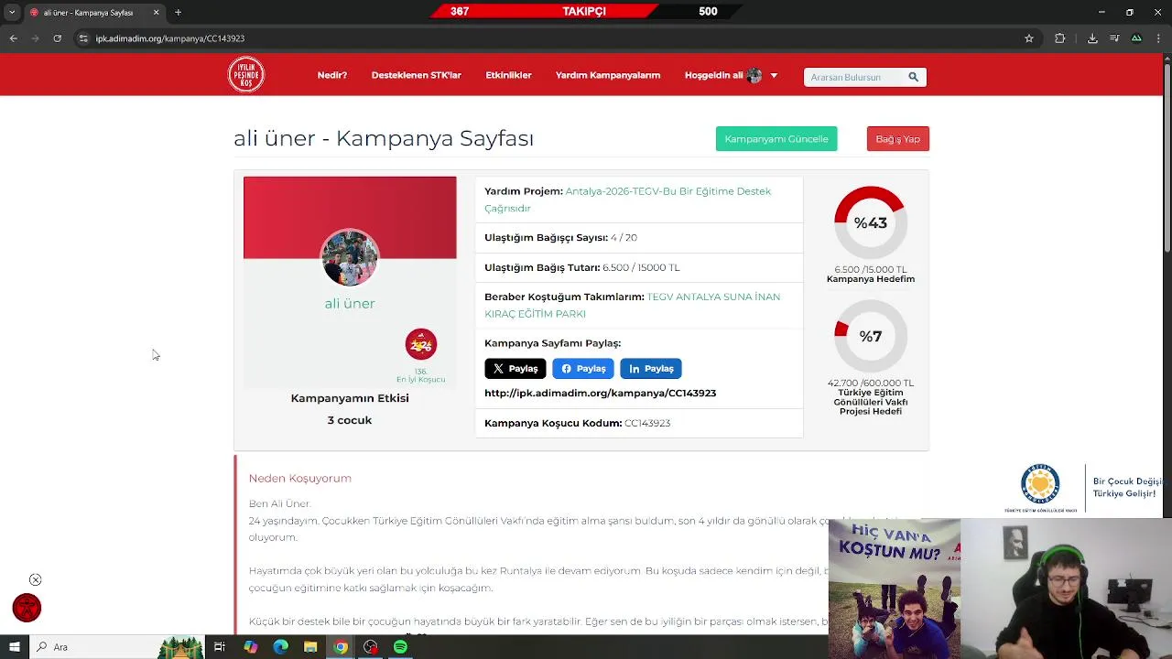
Task: Click the 'Kampanya Koşucu Kodum: CC143923' text
Action: tap(578, 423)
